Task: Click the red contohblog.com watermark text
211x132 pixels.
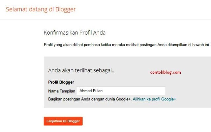Action: [x=166, y=72]
